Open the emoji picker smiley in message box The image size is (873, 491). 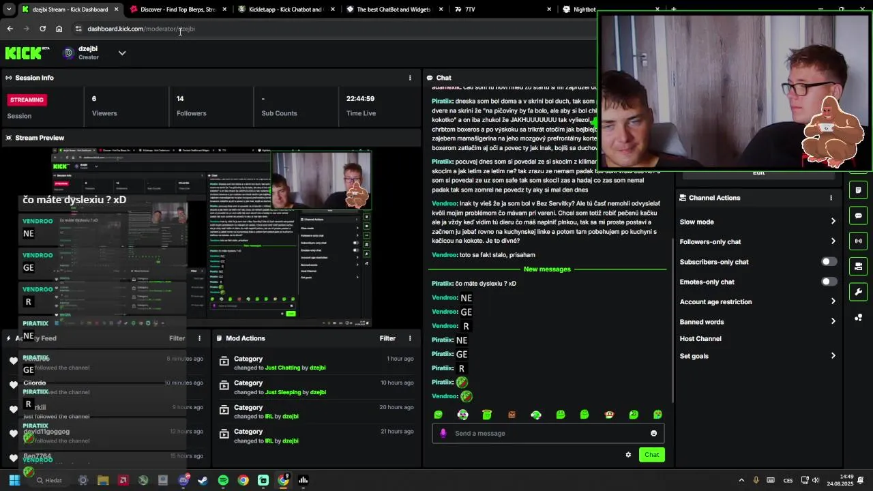(653, 433)
